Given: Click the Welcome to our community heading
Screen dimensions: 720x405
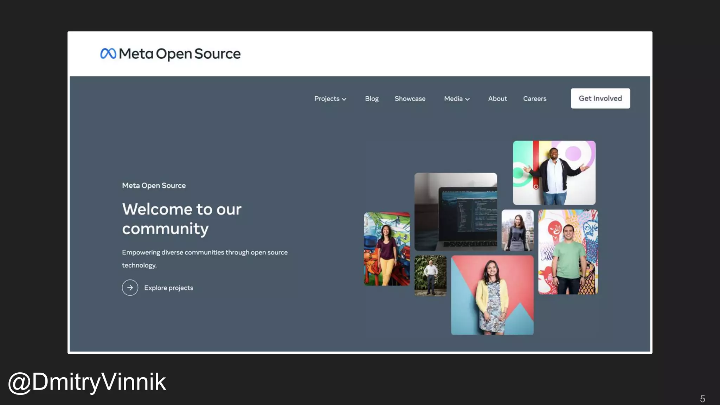Looking at the screenshot, I should 182,219.
